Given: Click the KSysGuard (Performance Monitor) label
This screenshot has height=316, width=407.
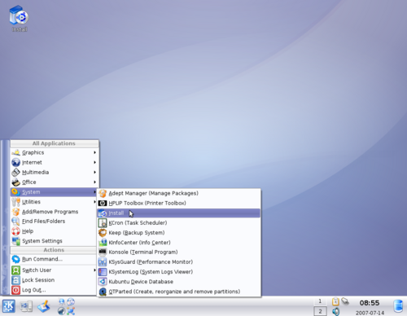Looking at the screenshot, I should (151, 262).
